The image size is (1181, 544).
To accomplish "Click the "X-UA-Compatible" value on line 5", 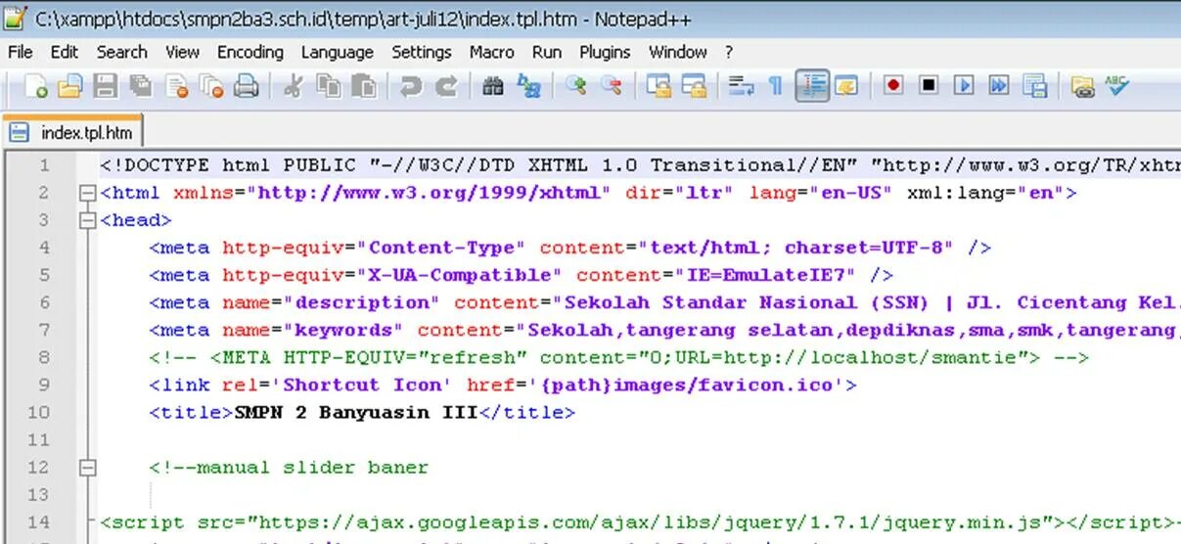I will coord(460,275).
